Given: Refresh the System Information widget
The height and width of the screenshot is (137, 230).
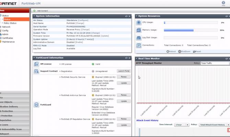Looking at the screenshot, I should [126, 16].
